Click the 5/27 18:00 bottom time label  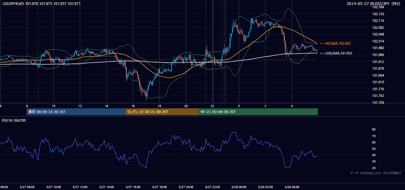pyautogui.click(x=159, y=187)
